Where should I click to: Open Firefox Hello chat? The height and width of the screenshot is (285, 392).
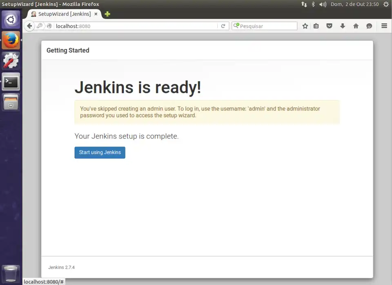369,26
